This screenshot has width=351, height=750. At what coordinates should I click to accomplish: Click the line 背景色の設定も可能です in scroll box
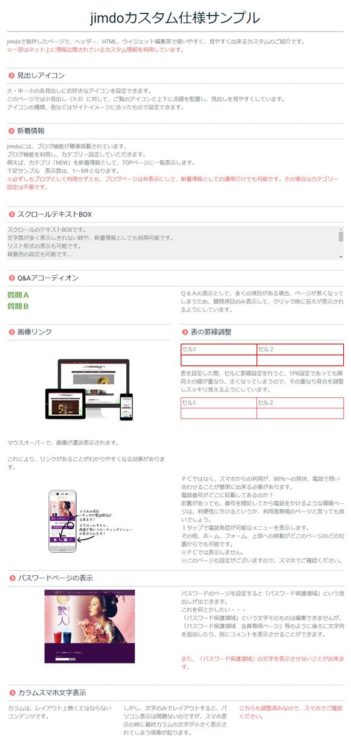coord(39,255)
